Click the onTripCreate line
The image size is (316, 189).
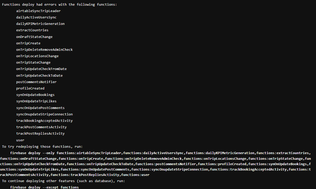(x=28, y=43)
